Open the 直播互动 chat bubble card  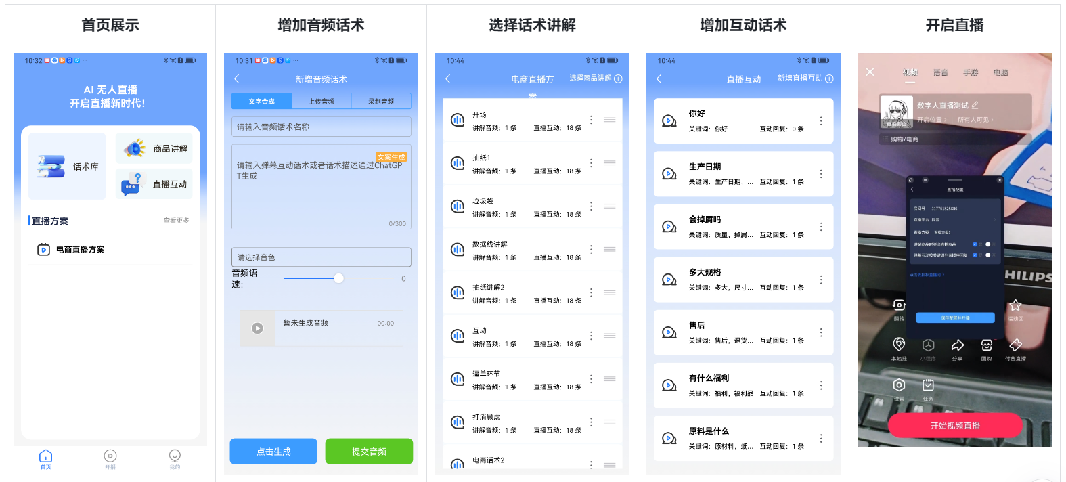154,183
